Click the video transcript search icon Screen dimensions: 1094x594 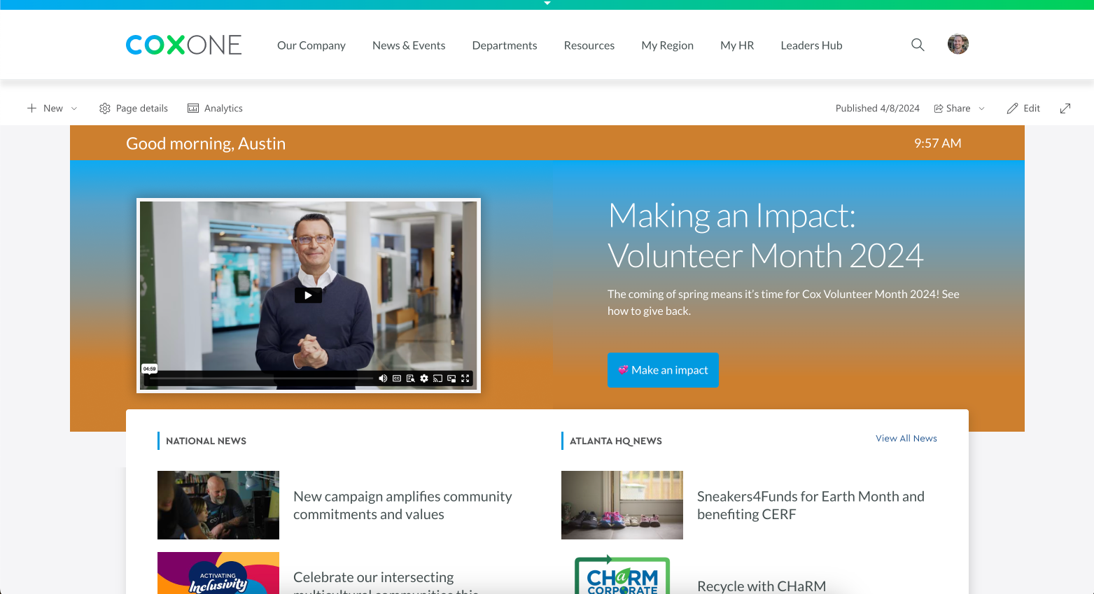(x=410, y=379)
